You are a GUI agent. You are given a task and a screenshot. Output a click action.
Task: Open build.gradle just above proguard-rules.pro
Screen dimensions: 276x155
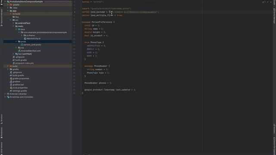(21, 60)
